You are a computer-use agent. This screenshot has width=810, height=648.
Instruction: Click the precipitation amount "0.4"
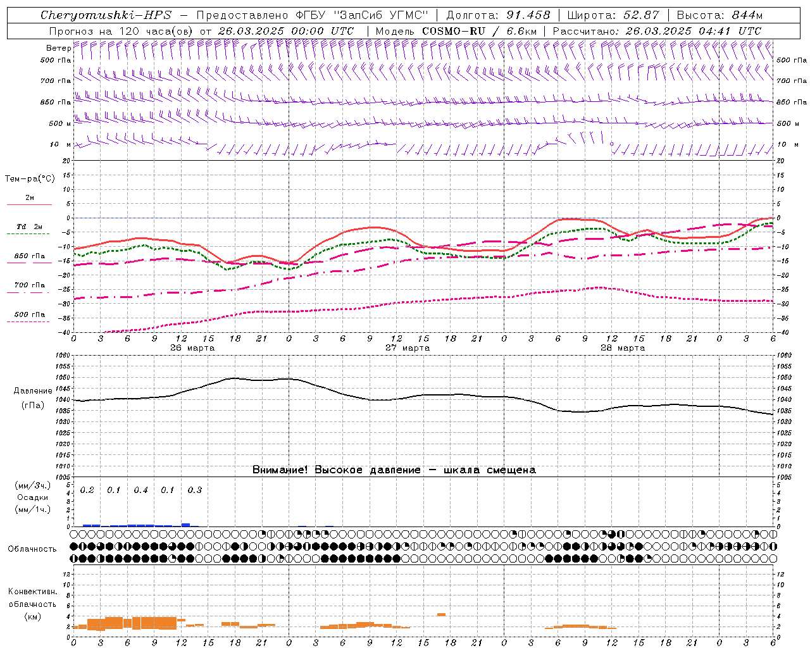pyautogui.click(x=141, y=490)
